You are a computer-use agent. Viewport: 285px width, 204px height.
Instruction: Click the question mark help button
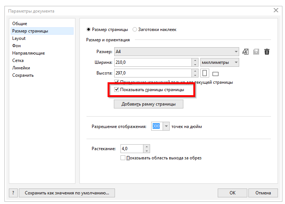[x=13, y=193]
